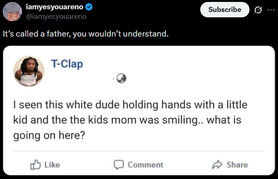Click the T-Clap name link
The image size is (278, 179).
coord(67,64)
